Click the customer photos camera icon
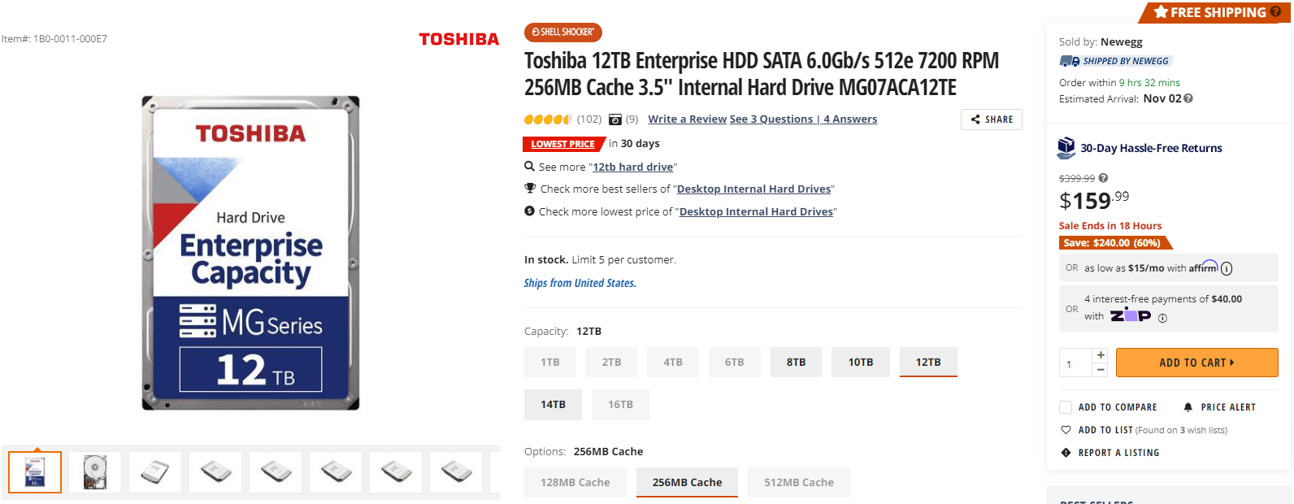Screen dimensions: 1294x504 (615, 119)
